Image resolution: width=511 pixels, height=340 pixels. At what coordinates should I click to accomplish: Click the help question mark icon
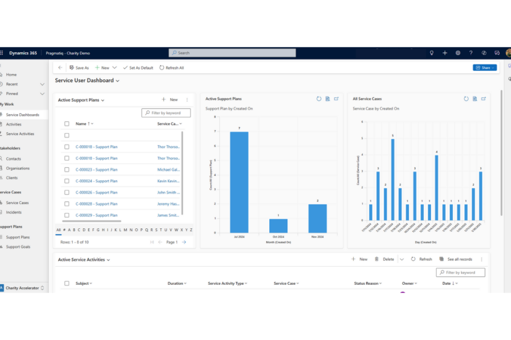[x=471, y=53]
